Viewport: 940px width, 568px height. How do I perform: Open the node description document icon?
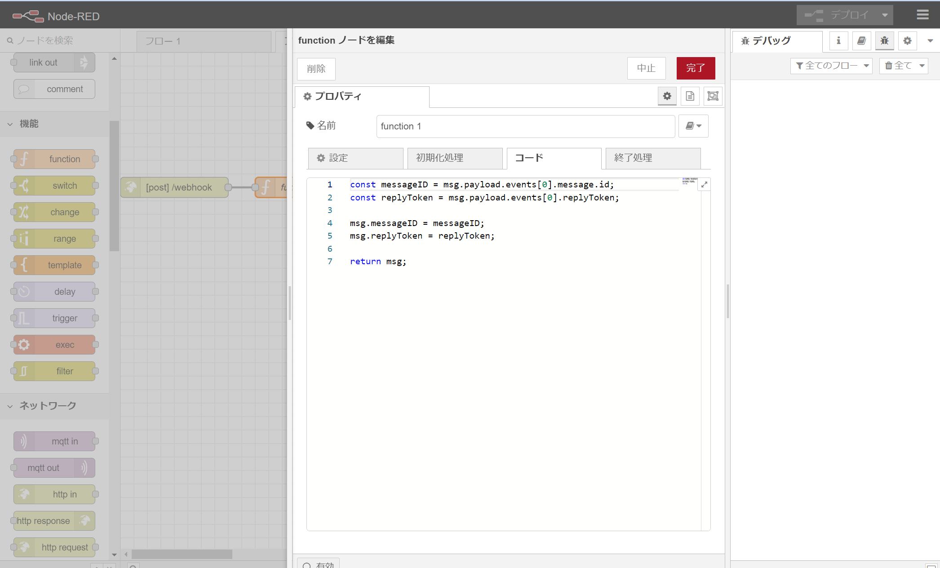click(x=690, y=96)
